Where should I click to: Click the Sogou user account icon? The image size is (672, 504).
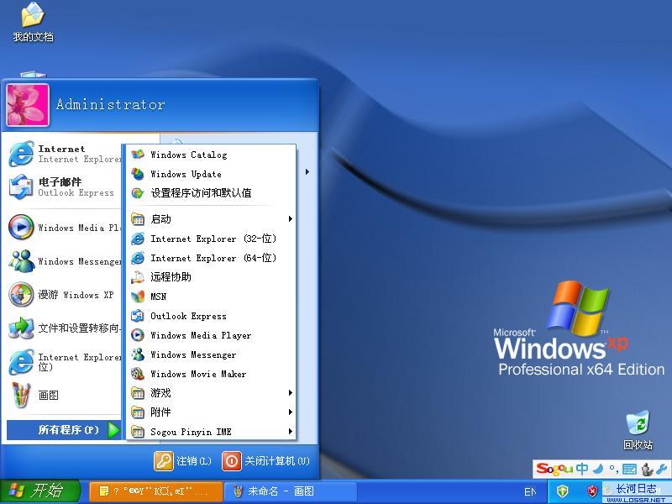pos(647,470)
